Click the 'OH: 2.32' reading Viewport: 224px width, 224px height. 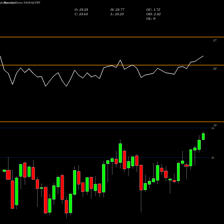[x=153, y=14]
